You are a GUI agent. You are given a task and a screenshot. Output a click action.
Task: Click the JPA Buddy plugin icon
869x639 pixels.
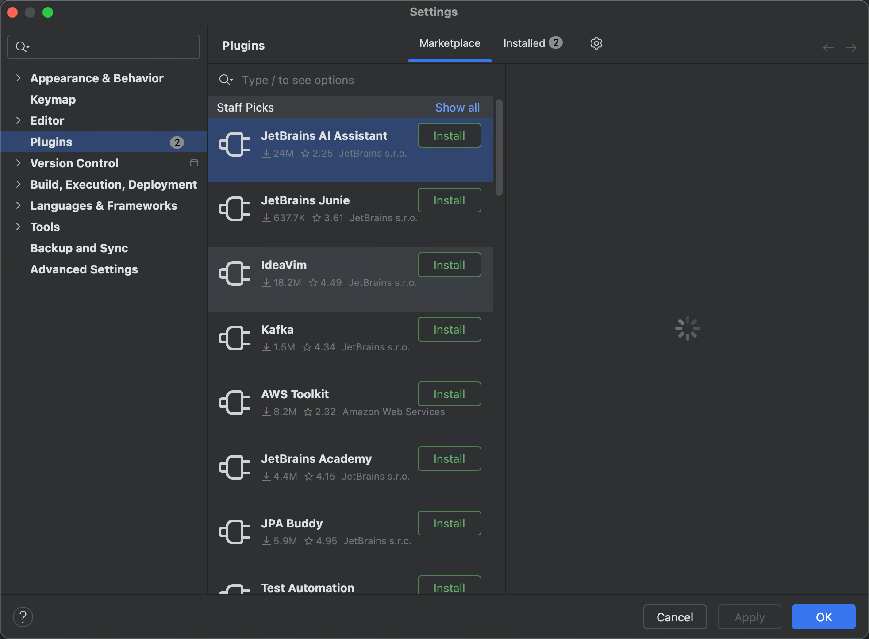[235, 532]
